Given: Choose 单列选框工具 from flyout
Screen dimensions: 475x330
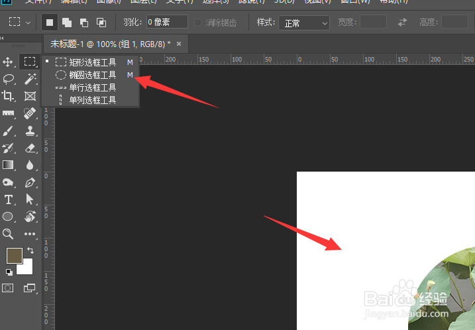Looking at the screenshot, I should [90, 100].
